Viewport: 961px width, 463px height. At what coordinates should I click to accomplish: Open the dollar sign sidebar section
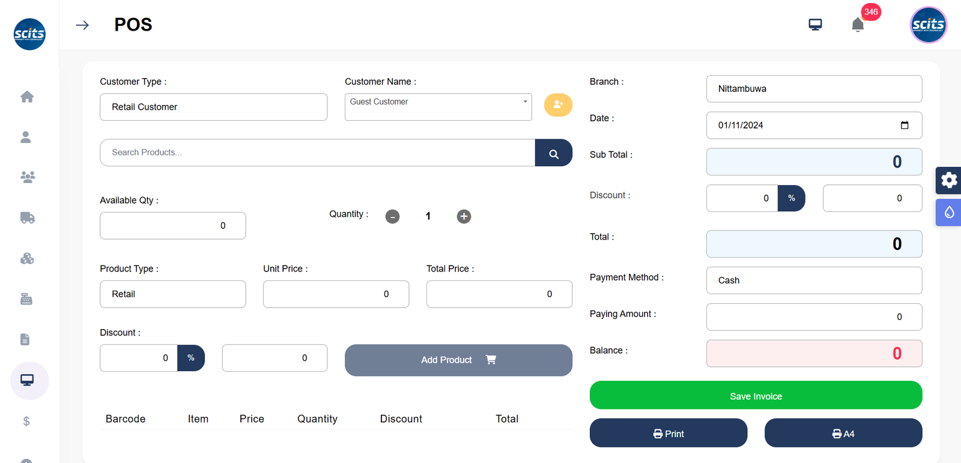26,421
